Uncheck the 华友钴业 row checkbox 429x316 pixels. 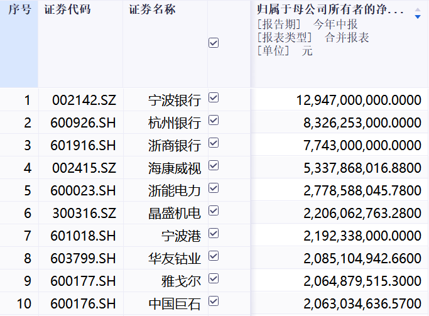click(214, 256)
